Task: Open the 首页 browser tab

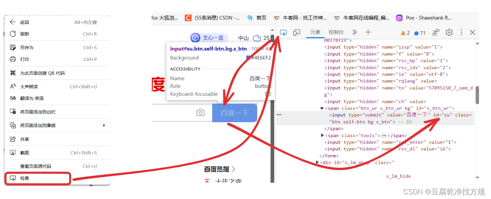Action: 257,18
